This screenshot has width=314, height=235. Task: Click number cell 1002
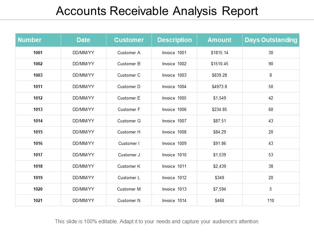tap(38, 64)
